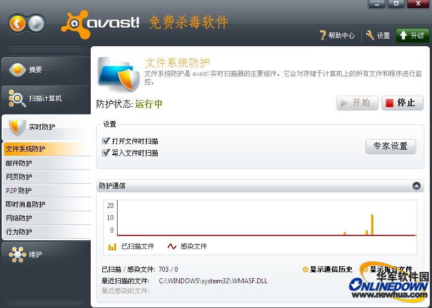The width and height of the screenshot is (432, 308).
Task: Click the 升级 button
Action: (x=412, y=35)
